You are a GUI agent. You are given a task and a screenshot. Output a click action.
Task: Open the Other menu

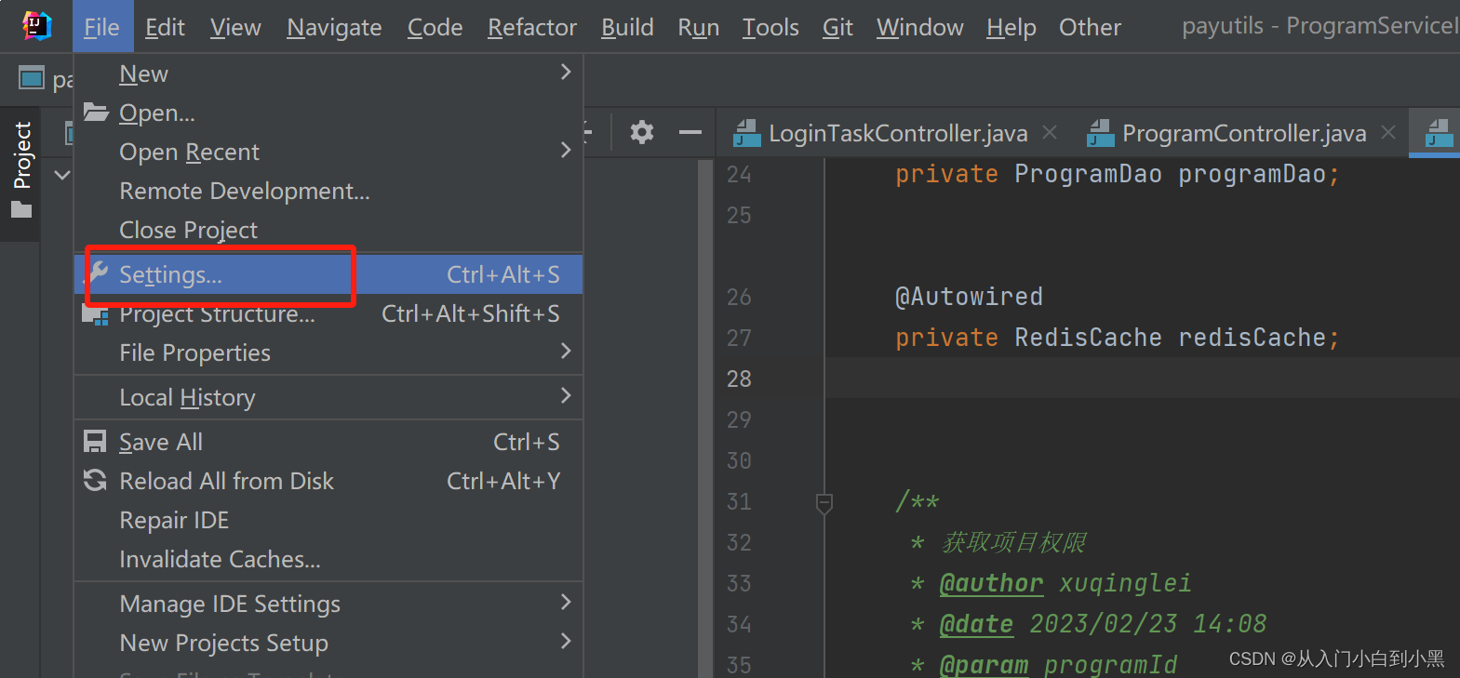click(x=1090, y=27)
